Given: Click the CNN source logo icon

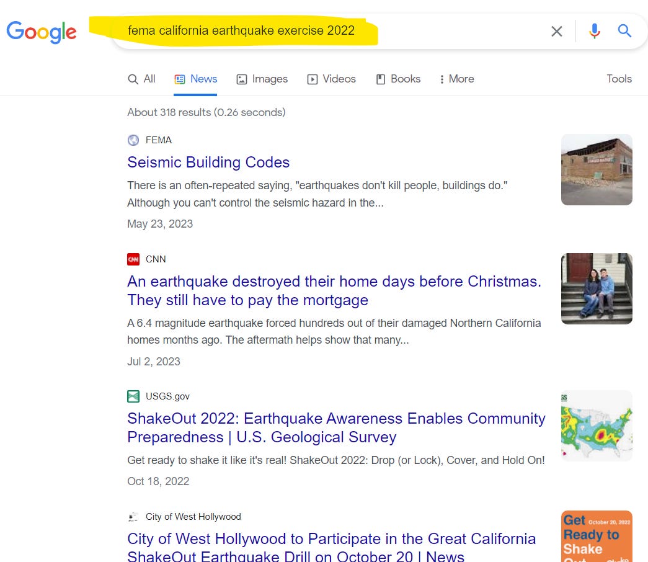Looking at the screenshot, I should pos(133,259).
